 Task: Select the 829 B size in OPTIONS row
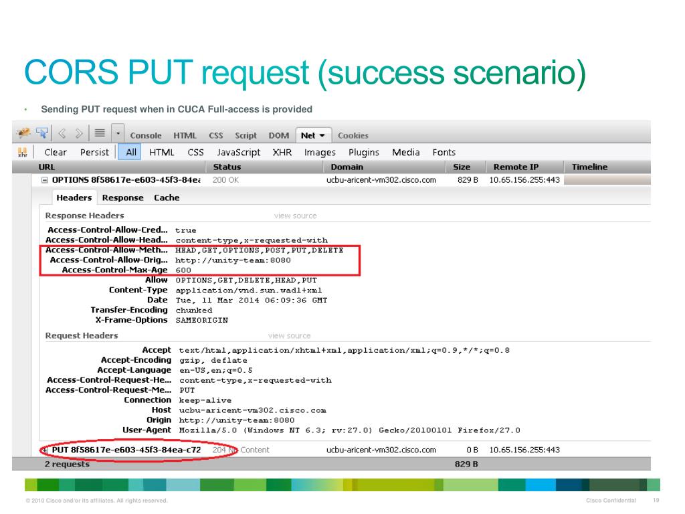coord(468,180)
